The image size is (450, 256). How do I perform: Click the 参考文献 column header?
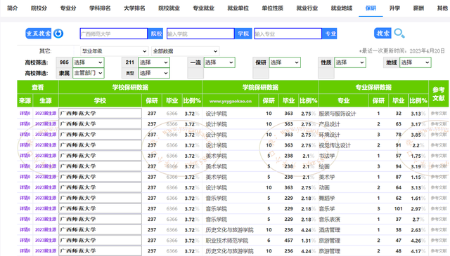click(439, 94)
